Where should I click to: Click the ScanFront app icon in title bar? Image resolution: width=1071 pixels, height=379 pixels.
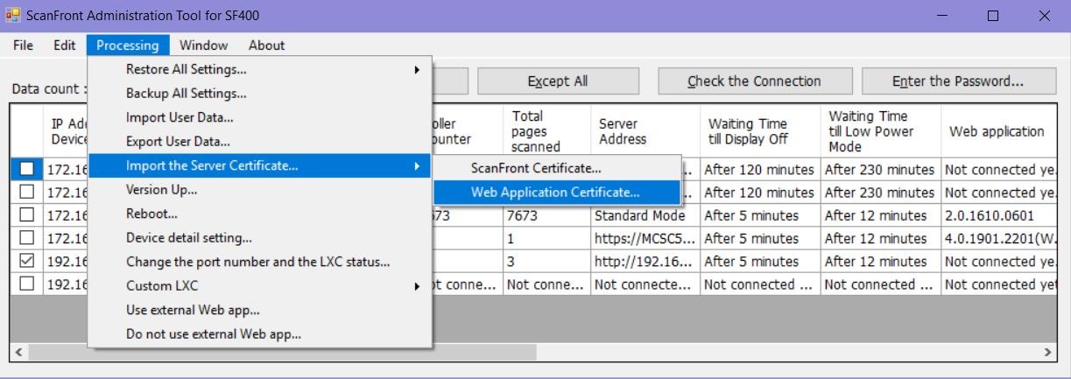(x=12, y=16)
